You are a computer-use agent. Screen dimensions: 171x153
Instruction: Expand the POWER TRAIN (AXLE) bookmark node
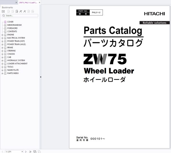click(x=2, y=45)
